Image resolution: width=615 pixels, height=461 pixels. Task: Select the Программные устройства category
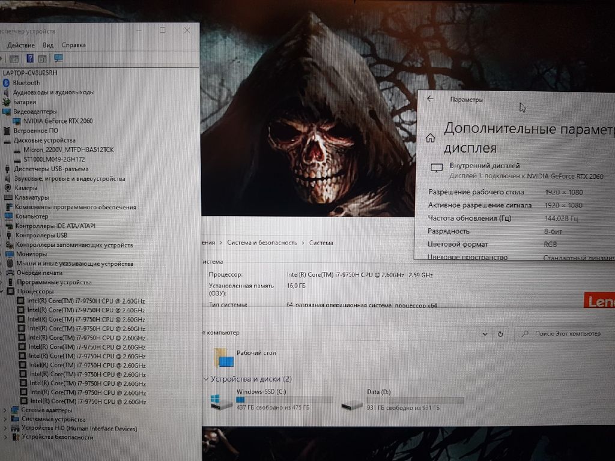click(x=54, y=282)
